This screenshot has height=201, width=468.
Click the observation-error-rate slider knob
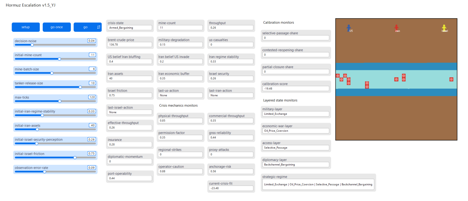click(44, 172)
